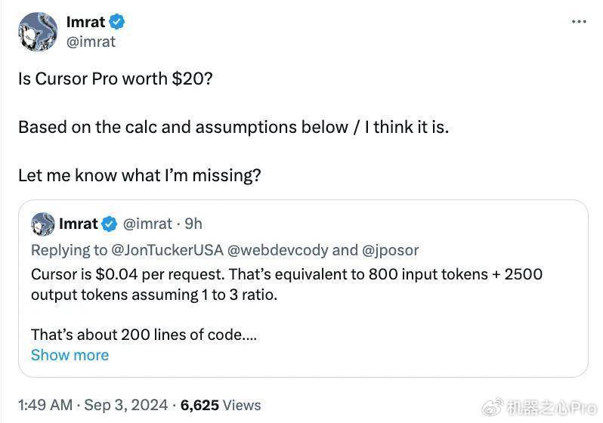This screenshot has width=603, height=423.
Task: Click the blue verified badge beside Imrat
Action: click(117, 22)
